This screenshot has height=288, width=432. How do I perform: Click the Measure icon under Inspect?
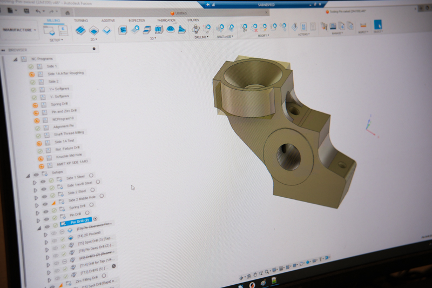pyautogui.click(x=363, y=25)
